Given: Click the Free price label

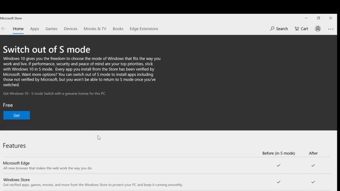Looking at the screenshot, I should [8, 105].
